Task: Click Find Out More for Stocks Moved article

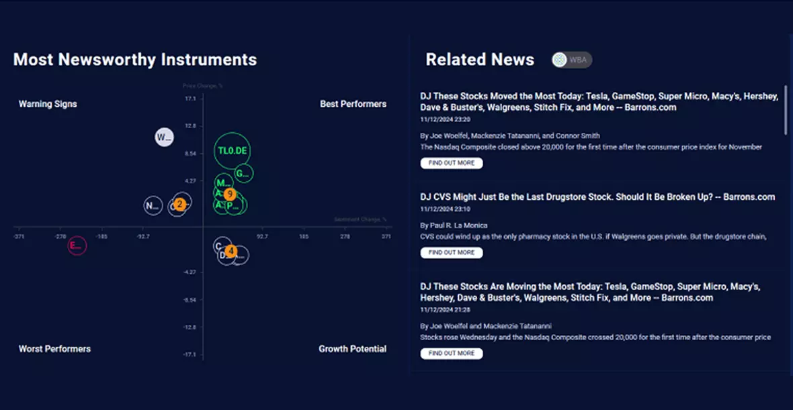Action: point(451,163)
